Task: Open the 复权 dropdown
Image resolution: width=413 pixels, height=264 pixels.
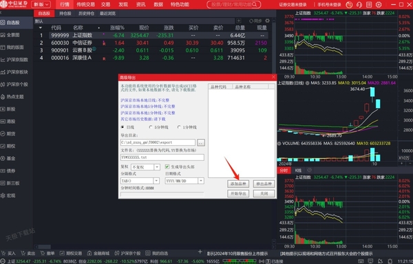Action: 146,167
